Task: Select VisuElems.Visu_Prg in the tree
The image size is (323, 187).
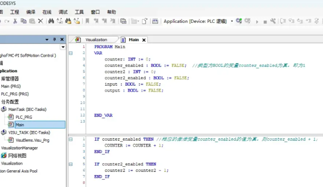Action: click(x=32, y=140)
